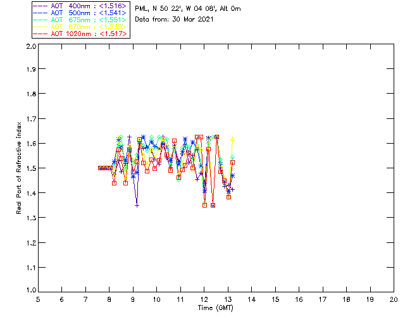Click the 8 x-axis time label
Image resolution: width=405 pixels, height=324 pixels.
pyautogui.click(x=109, y=299)
